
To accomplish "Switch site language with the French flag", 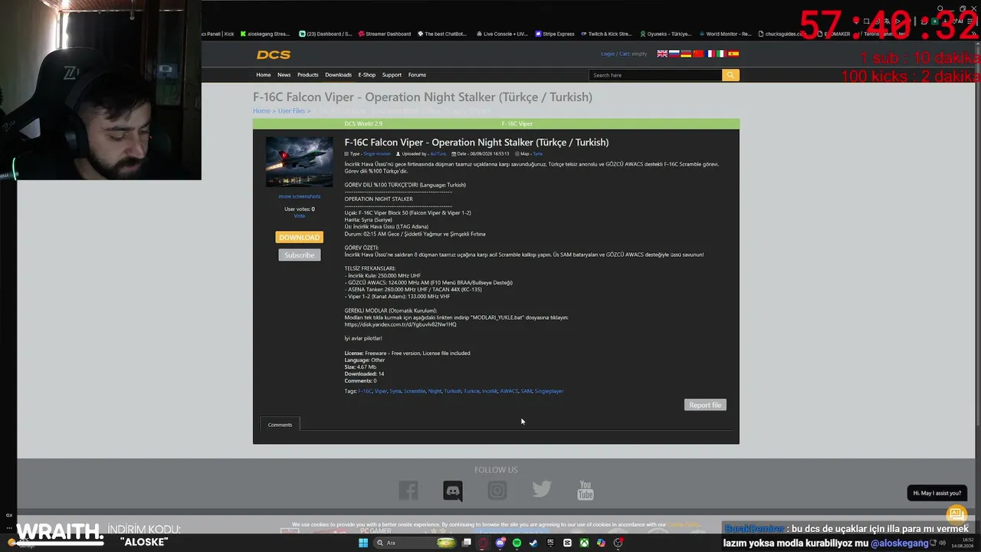I will pos(710,54).
